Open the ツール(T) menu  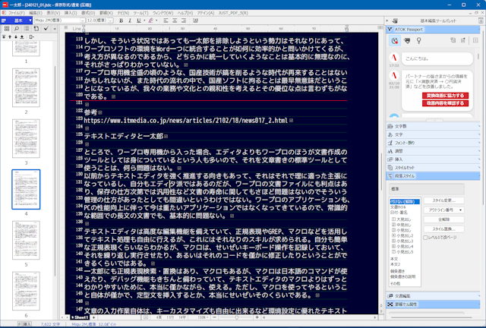coord(140,13)
